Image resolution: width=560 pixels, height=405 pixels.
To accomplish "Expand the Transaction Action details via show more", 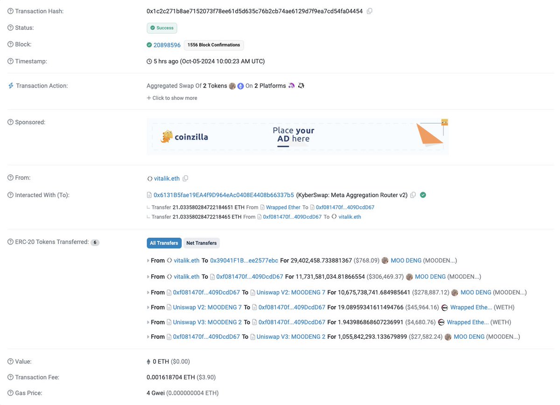I will [x=174, y=98].
